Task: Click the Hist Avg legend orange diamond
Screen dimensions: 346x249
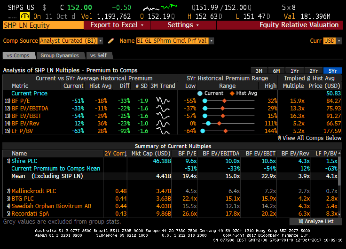Action: (232, 93)
